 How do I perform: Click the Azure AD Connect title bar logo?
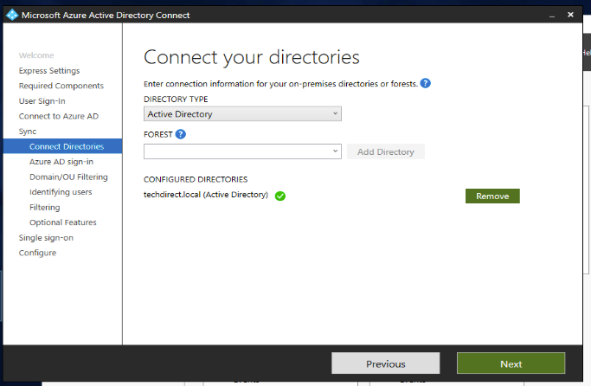tap(12, 15)
